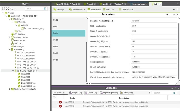Open the Import Export Log tab

109,93
